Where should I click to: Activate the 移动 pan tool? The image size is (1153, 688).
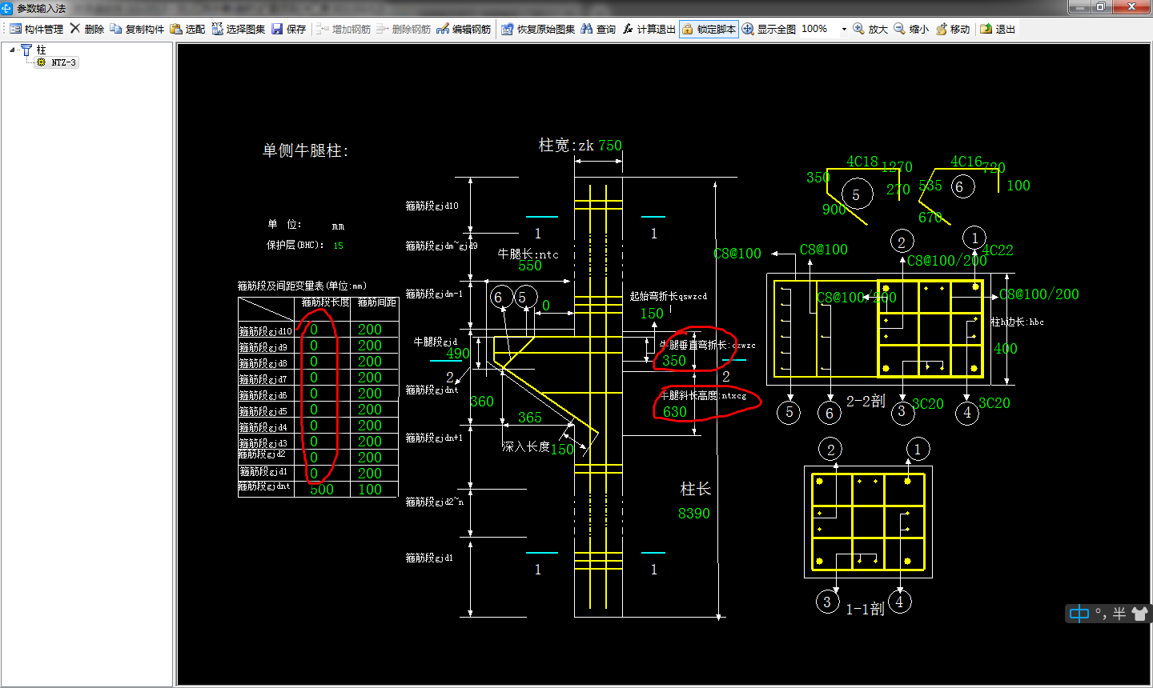952,29
